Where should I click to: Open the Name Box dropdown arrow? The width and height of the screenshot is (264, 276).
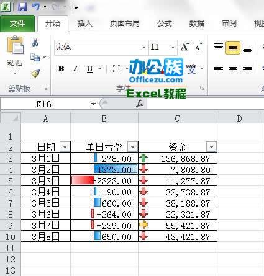93,104
